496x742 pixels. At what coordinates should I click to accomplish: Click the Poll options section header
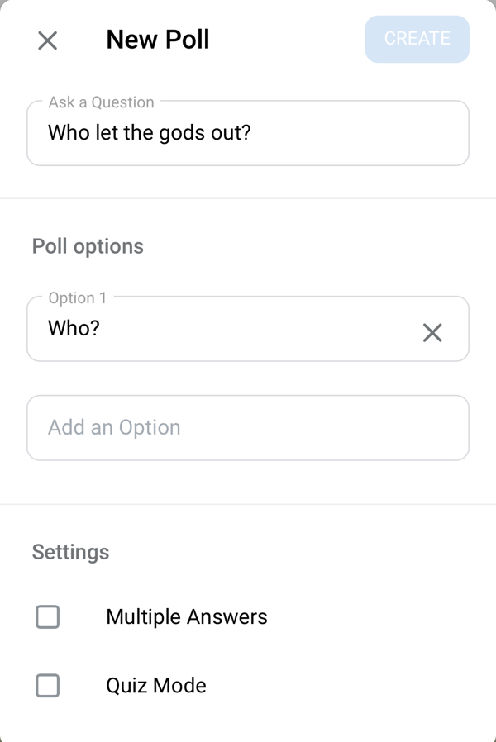pyautogui.click(x=88, y=246)
